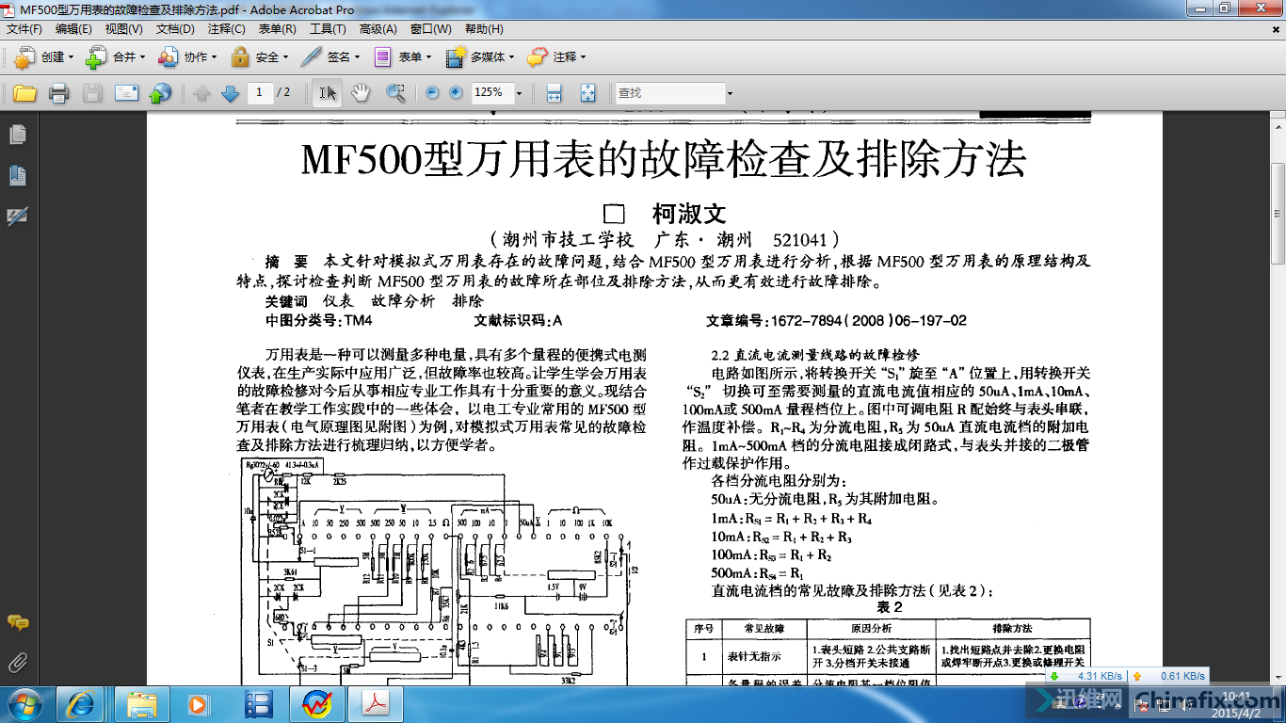Open the Bookmarks panel in left sidebar

(17, 176)
